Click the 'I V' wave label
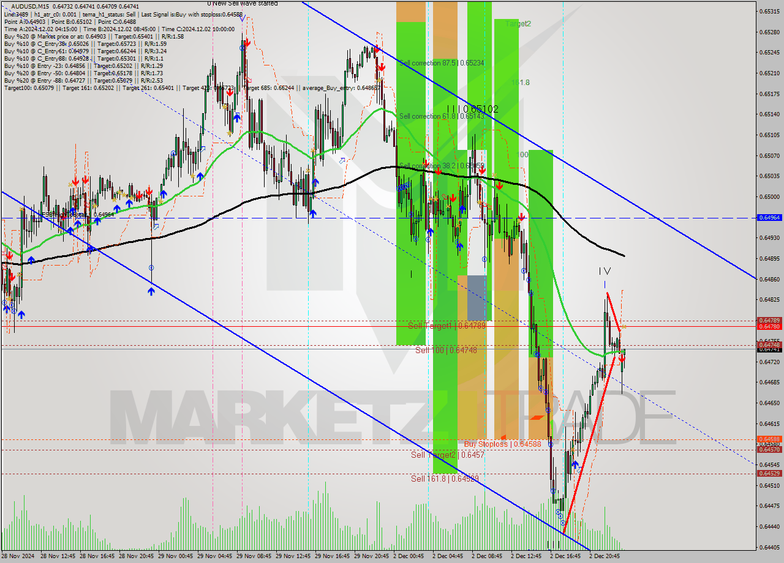This screenshot has height=563, width=784. click(605, 270)
